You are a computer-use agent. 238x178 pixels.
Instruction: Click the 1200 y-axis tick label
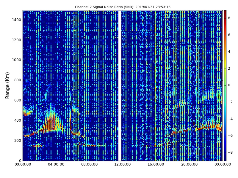(16, 40)
